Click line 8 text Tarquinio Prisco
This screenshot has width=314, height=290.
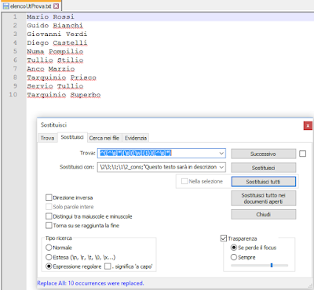click(x=61, y=78)
